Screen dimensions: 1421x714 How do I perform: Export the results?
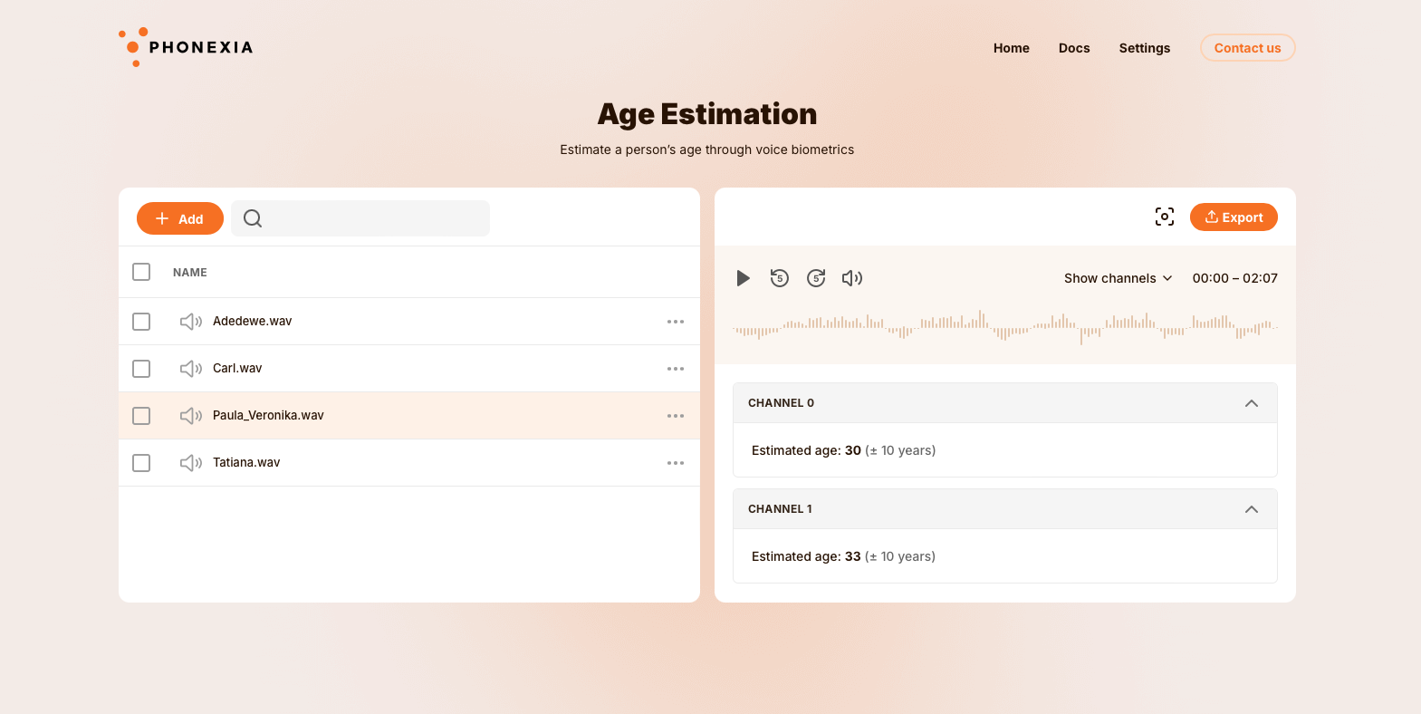click(x=1234, y=217)
